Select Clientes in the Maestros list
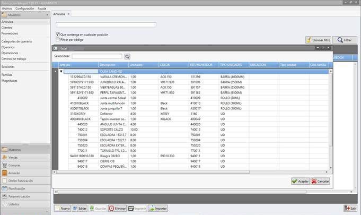 point(7,28)
